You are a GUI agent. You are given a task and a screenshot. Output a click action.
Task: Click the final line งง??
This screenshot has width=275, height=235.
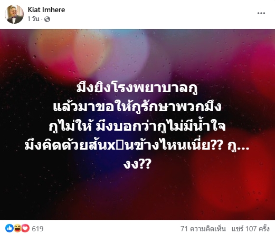click(137, 164)
